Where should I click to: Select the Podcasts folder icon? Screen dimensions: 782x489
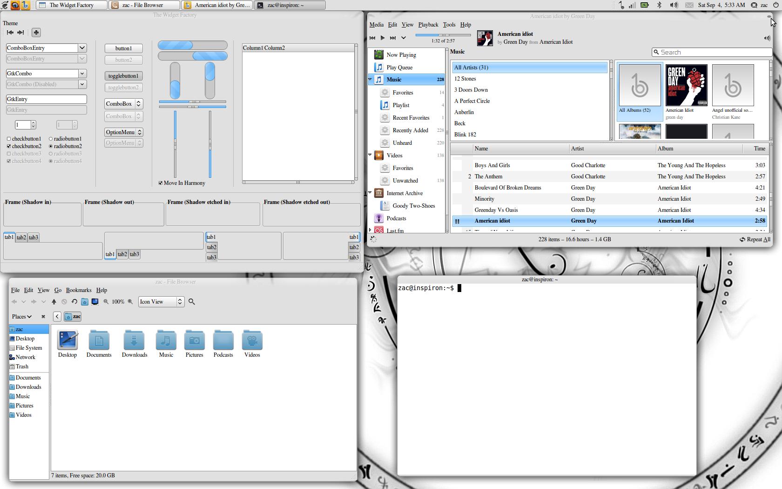click(x=223, y=344)
